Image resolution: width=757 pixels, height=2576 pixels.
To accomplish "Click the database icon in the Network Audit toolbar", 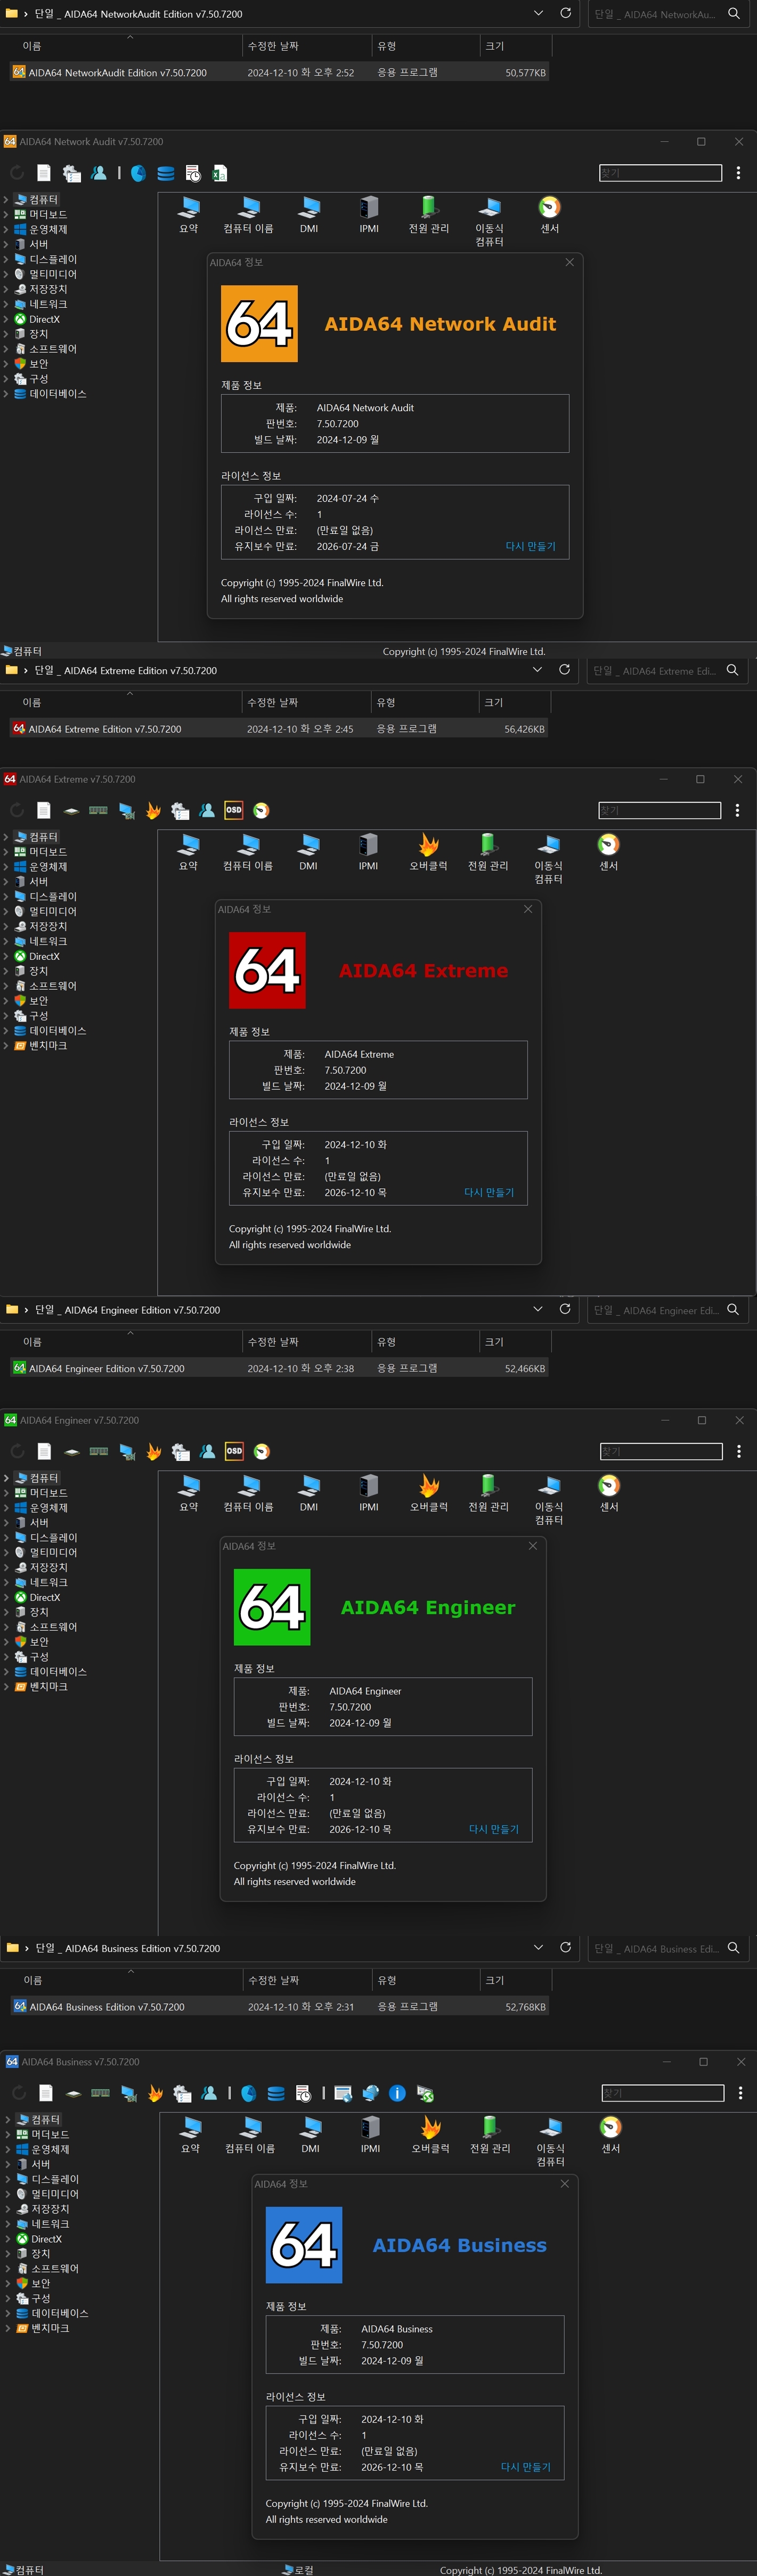I will click(166, 173).
